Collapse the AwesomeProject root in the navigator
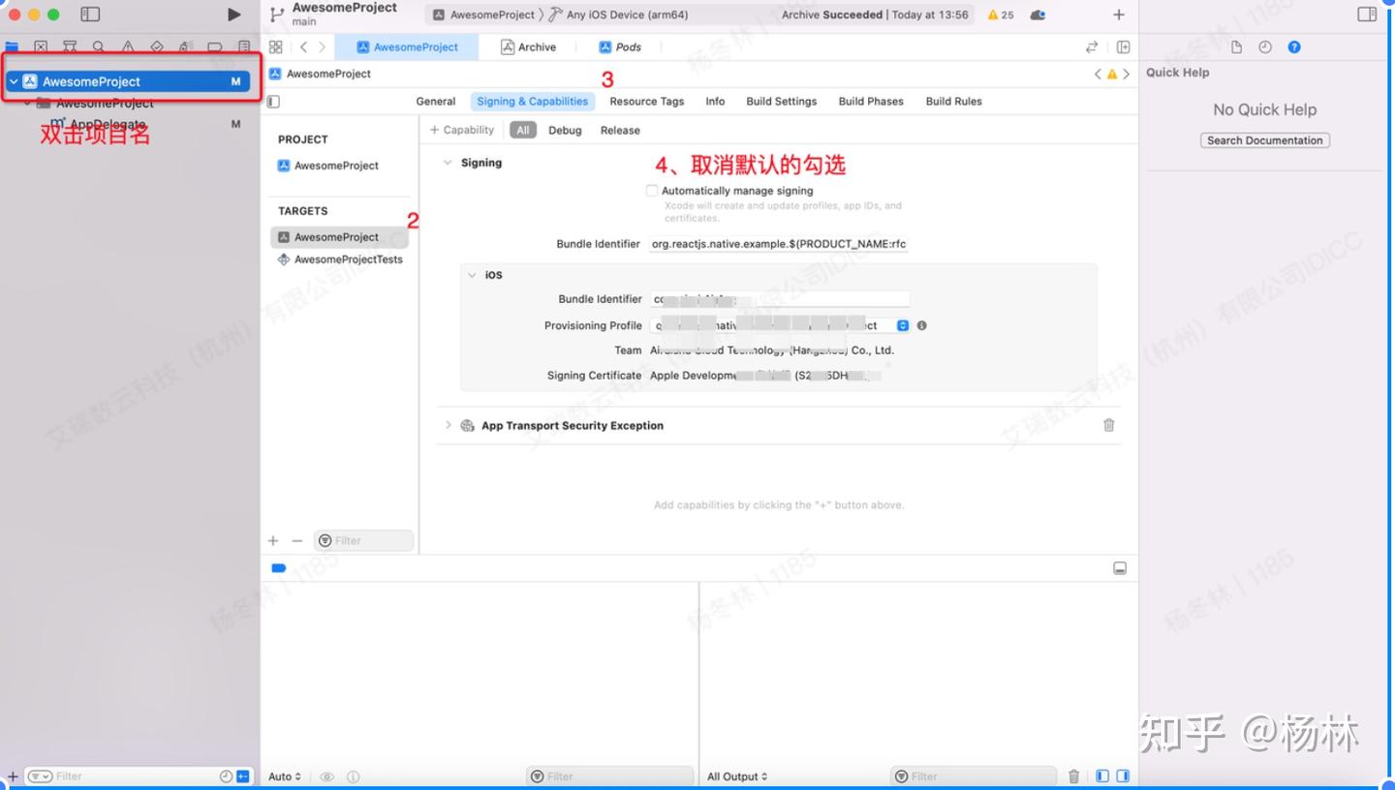Screen dimensions: 1395x790 [13, 81]
